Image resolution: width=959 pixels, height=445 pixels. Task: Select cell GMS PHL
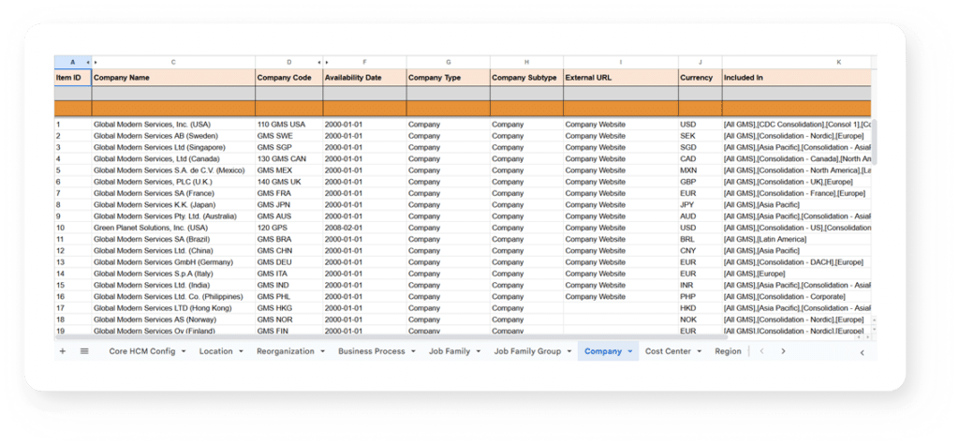(x=288, y=296)
